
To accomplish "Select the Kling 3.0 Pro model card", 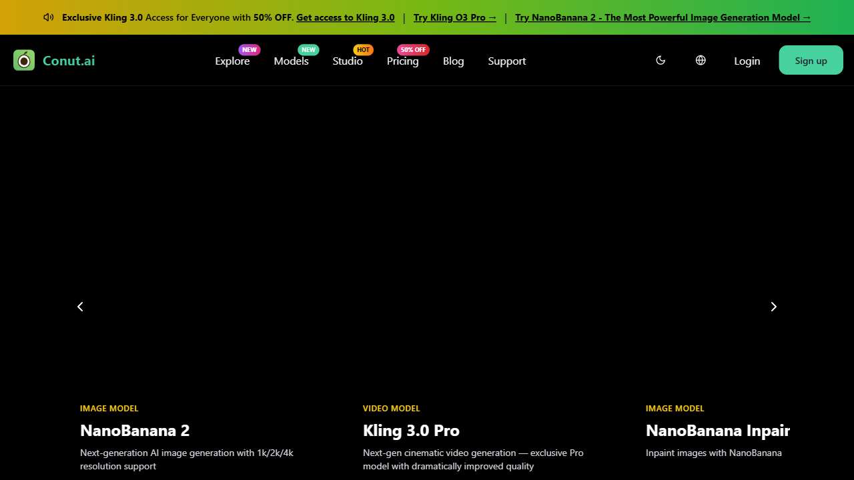I will 411,431.
